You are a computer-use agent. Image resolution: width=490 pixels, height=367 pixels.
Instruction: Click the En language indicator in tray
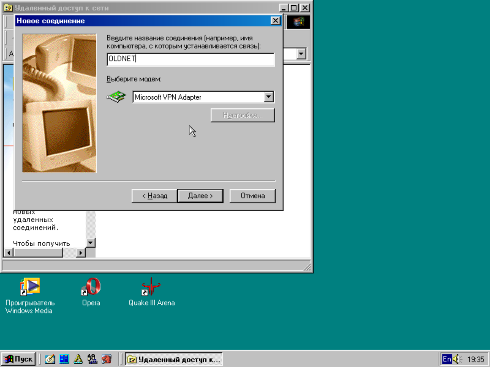point(447,359)
